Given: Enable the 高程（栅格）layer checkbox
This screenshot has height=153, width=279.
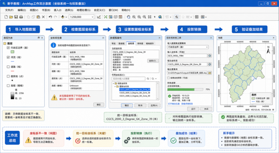Looking at the screenshot, I should point(8,85).
